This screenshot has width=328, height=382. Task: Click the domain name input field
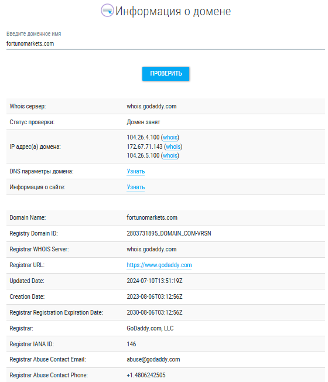pos(166,44)
